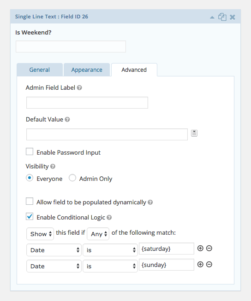This screenshot has width=251, height=301.
Task: Open the Default Value help tooltip
Action: tap(67, 119)
